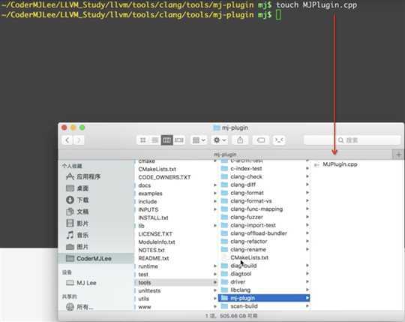Select the clang-rename folder
This screenshot has height=322, width=405.
[248, 250]
